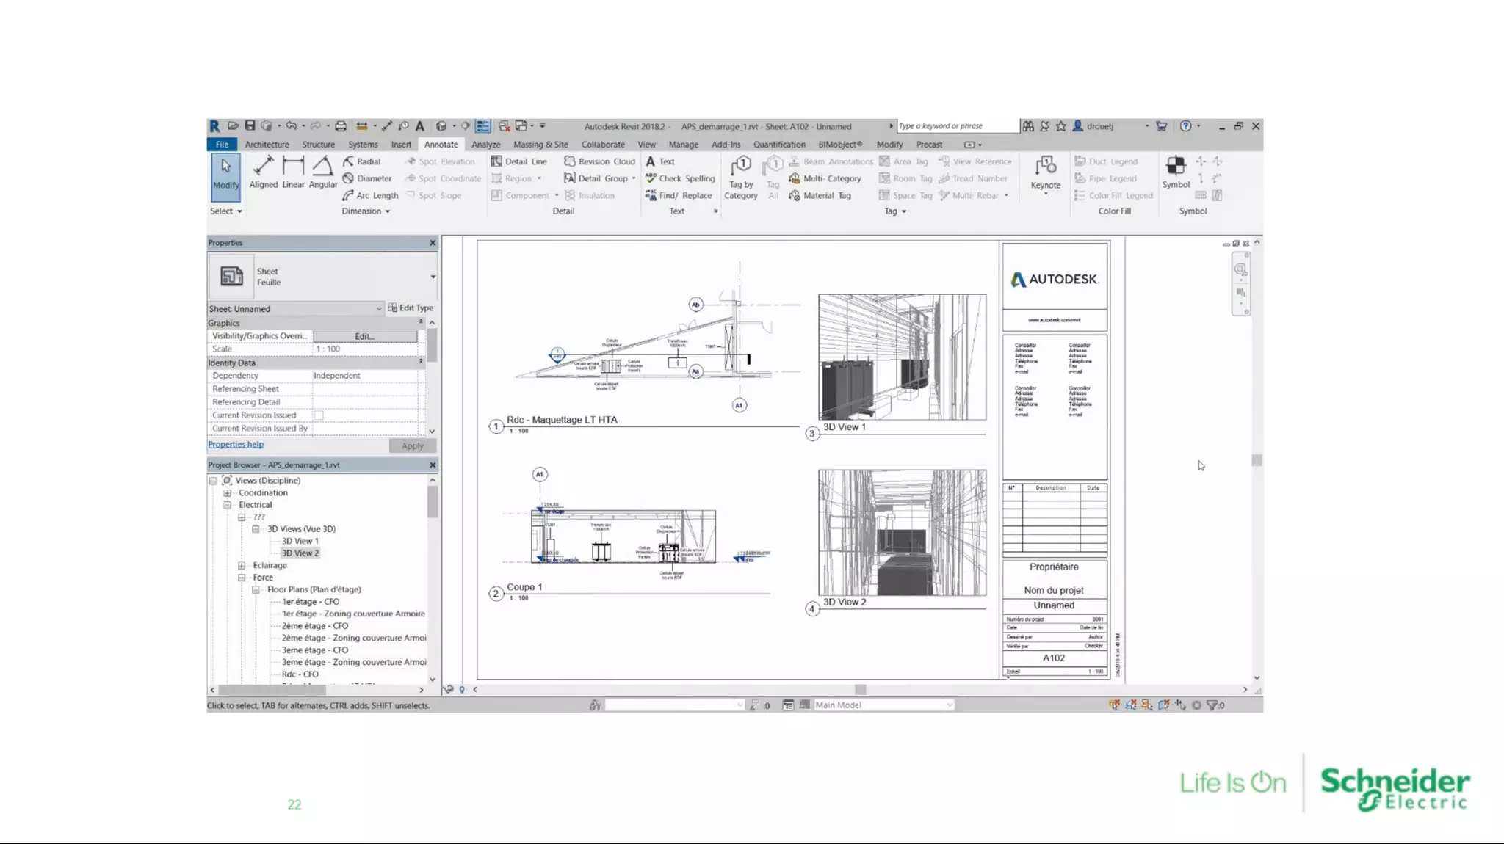Click Tag by Category
The width and height of the screenshot is (1504, 844).
point(740,178)
